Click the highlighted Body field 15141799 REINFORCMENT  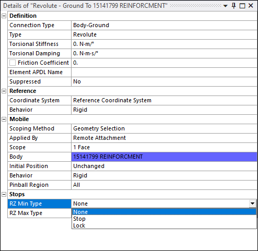pyautogui.click(x=164, y=157)
